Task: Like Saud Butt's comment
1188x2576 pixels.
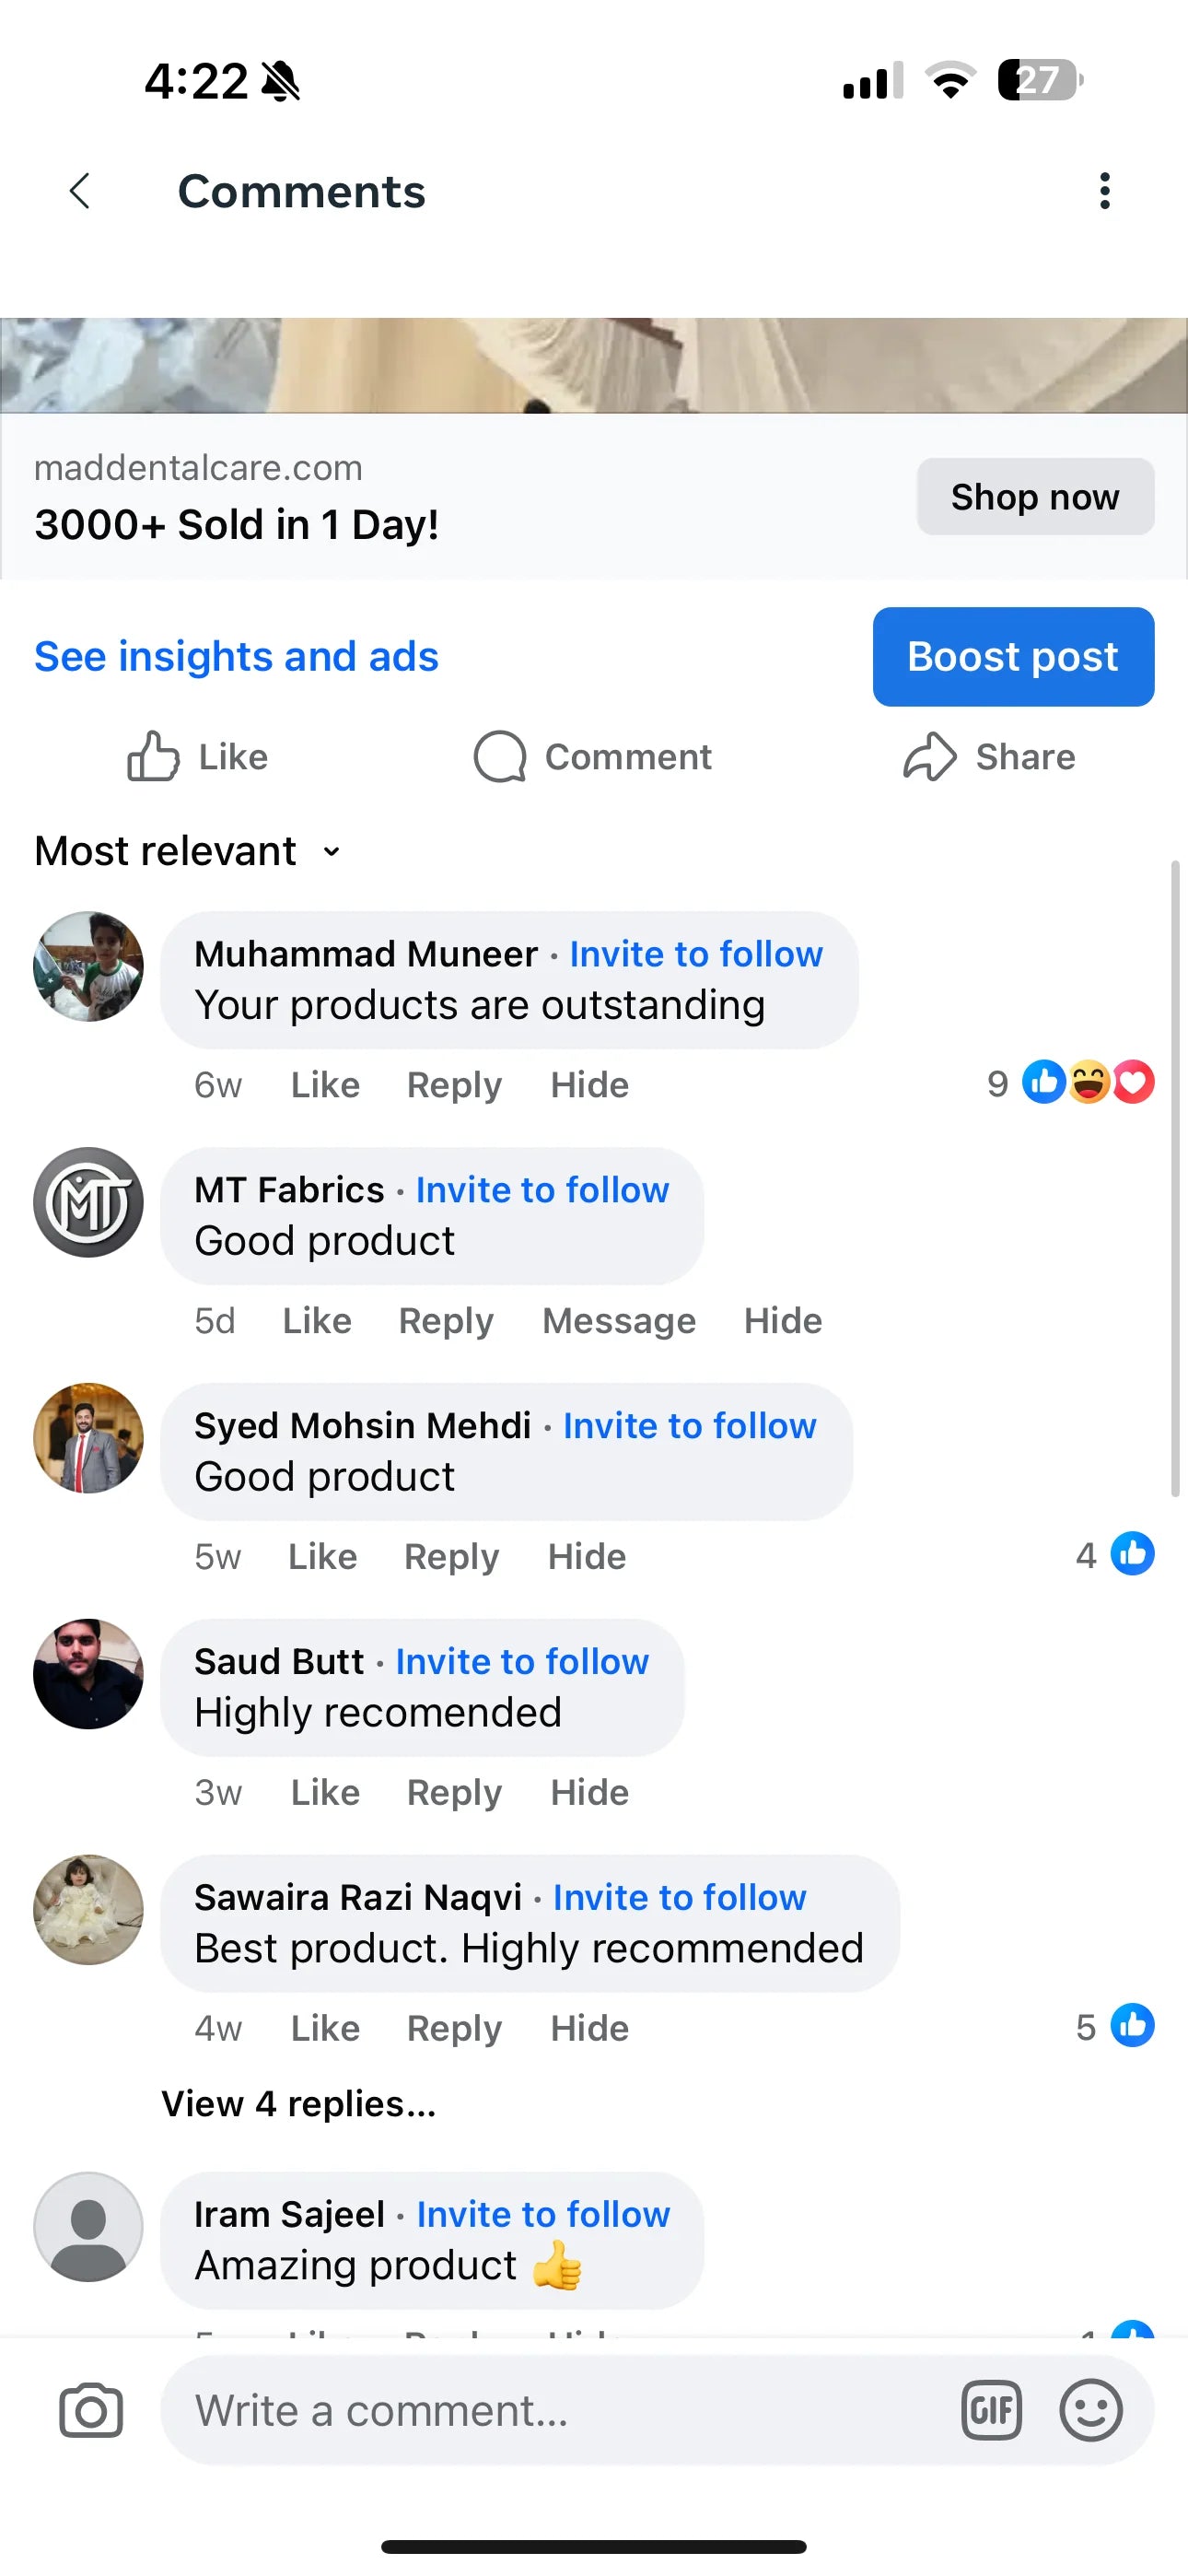Action: coord(325,1793)
